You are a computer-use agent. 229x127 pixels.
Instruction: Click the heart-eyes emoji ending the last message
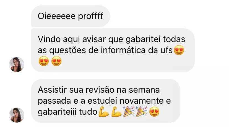155,112
